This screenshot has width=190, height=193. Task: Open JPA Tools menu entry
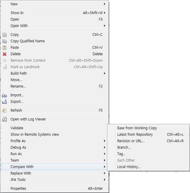55,180
